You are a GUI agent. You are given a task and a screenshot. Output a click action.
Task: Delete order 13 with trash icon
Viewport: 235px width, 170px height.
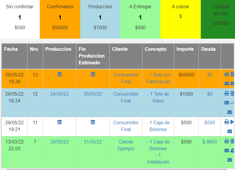click(x=232, y=74)
